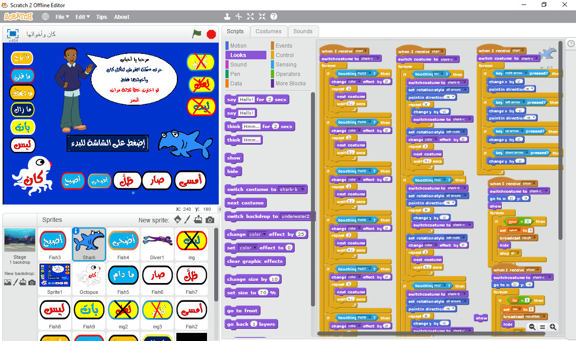Screen dimensions: 576x341
Task: Select the Sprite1 sprite thumbnail
Action: tap(55, 278)
